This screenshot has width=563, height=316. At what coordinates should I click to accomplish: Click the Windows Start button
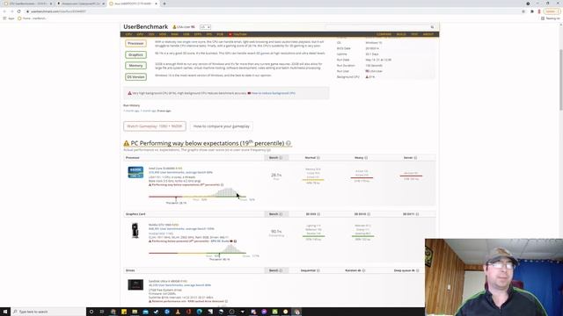[5, 312]
